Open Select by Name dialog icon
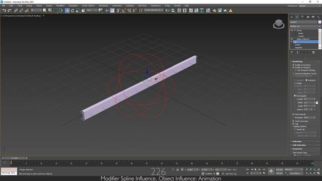The image size is (322, 181). click(x=50, y=11)
